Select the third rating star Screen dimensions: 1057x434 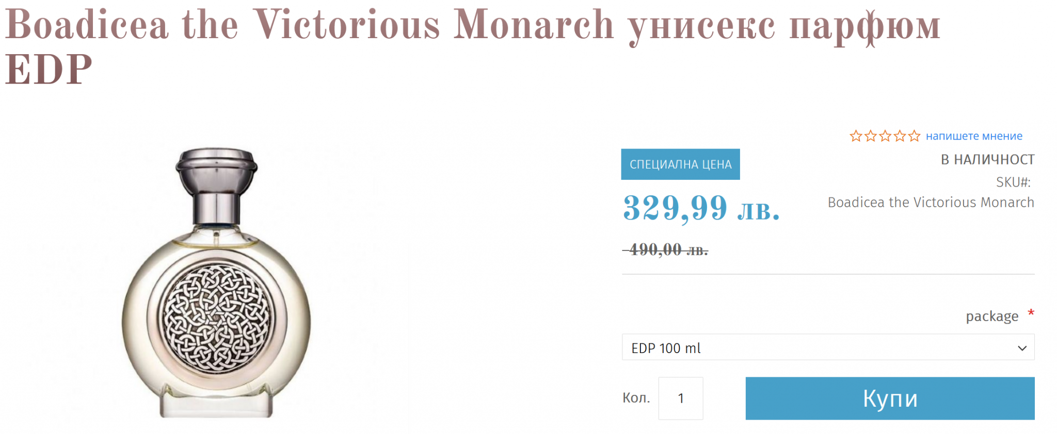(885, 136)
